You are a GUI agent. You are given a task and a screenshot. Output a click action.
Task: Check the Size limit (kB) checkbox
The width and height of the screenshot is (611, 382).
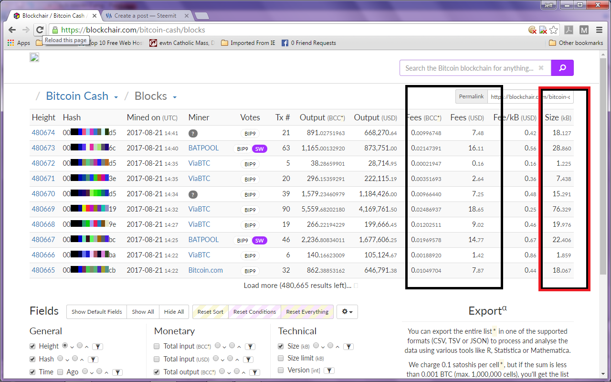point(281,358)
